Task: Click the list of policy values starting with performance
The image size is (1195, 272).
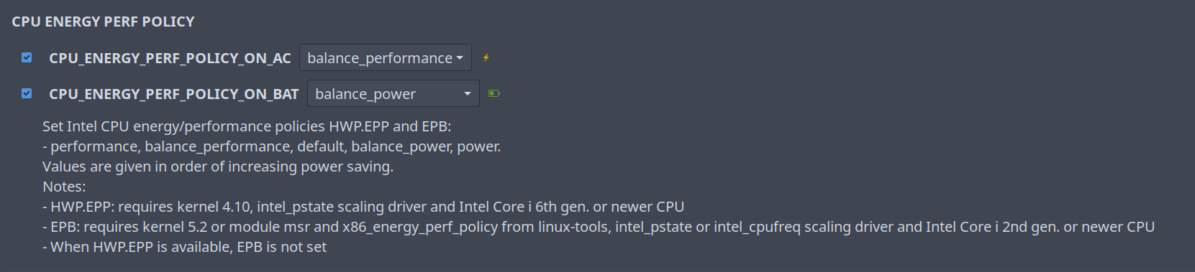Action: (272, 146)
